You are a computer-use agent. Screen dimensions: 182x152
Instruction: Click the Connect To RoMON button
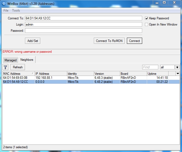(109, 41)
